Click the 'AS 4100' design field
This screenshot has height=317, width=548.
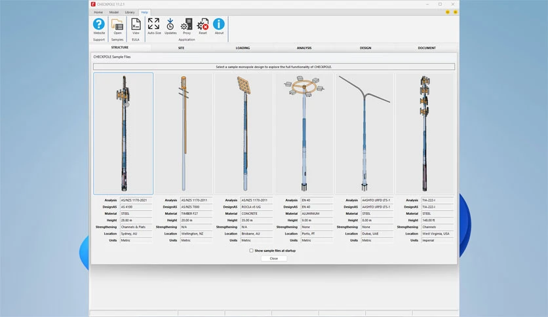[x=136, y=207]
